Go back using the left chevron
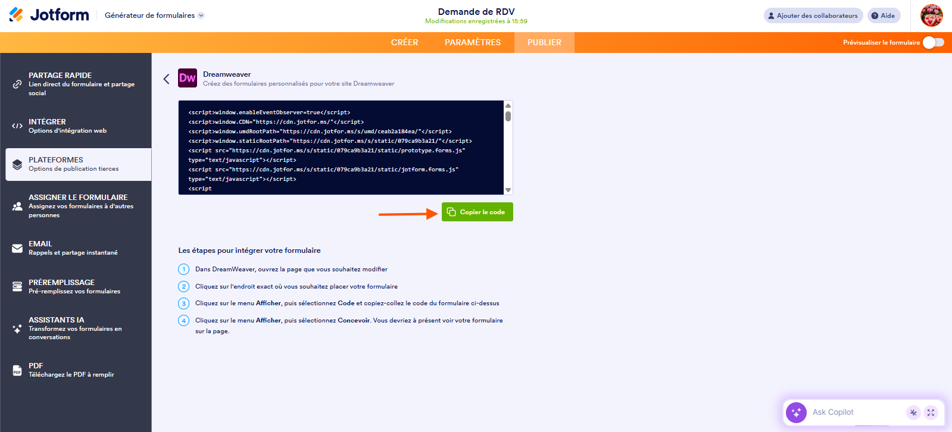This screenshot has height=432, width=952. pos(166,79)
